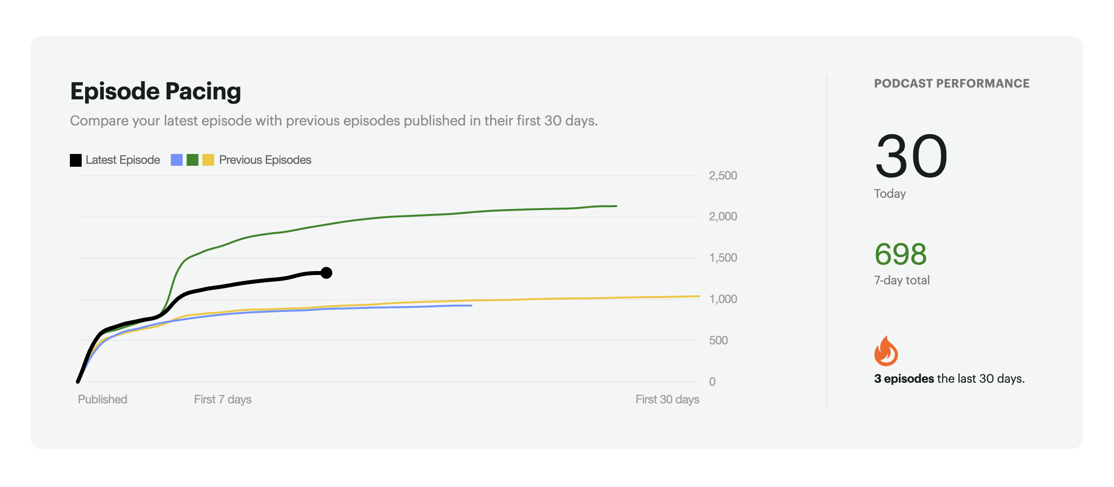1114x487 pixels.
Task: Click the large 30 Today count
Action: 911,157
